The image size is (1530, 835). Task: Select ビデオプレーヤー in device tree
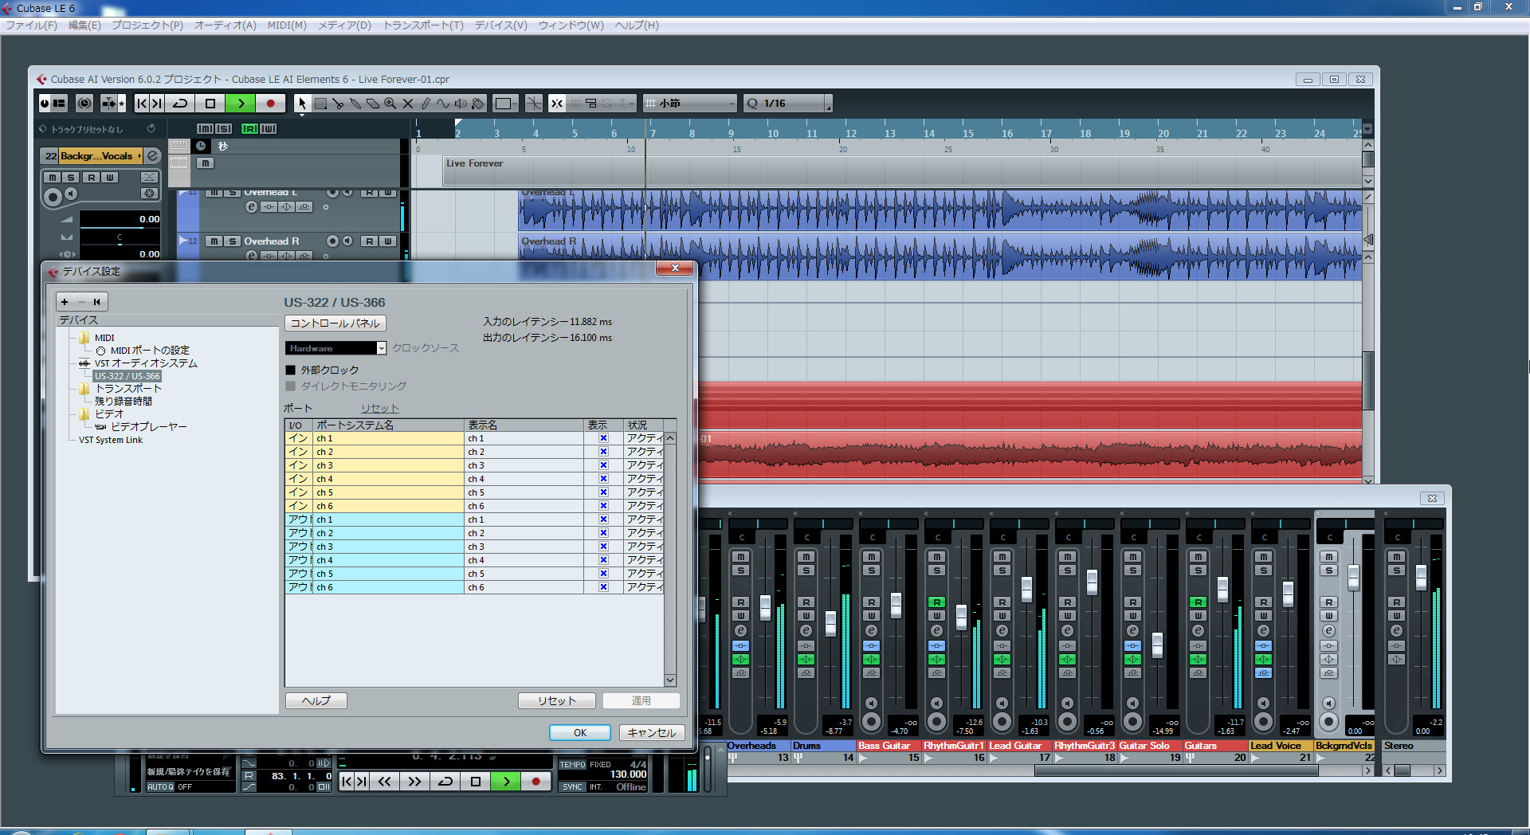[x=149, y=427]
